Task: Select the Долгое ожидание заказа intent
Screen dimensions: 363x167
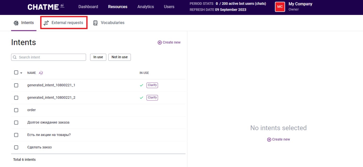Action: tap(48, 122)
